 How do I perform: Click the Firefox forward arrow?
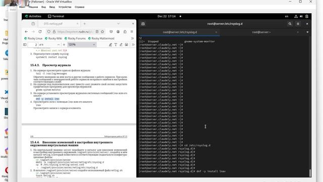pyautogui.click(x=33, y=31)
